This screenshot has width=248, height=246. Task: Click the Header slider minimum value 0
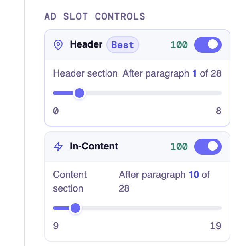(56, 111)
